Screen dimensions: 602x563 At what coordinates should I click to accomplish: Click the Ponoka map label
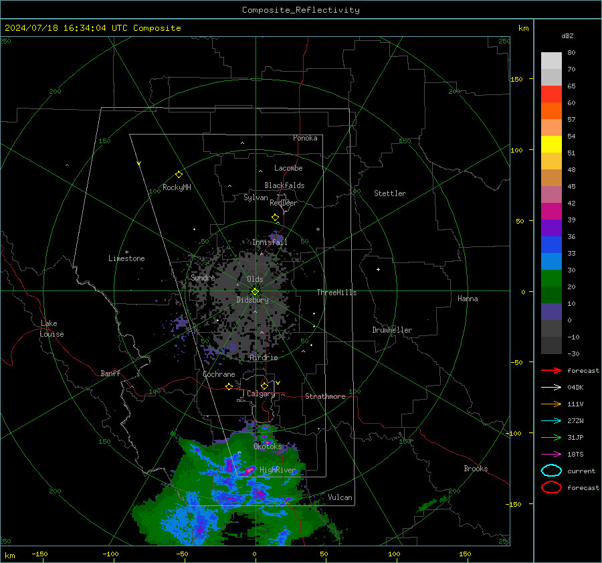305,138
